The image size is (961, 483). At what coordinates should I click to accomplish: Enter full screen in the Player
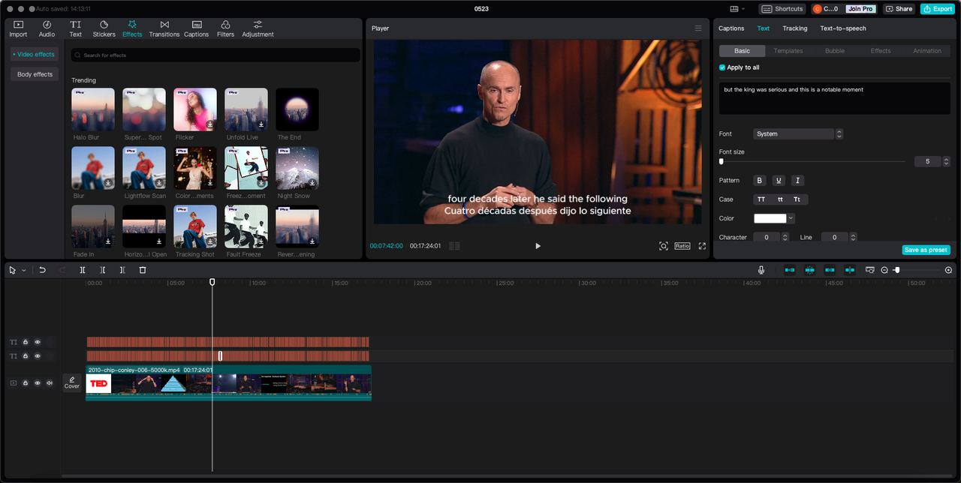coord(702,246)
